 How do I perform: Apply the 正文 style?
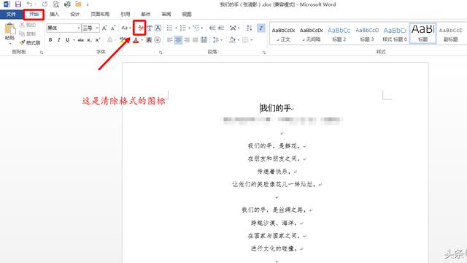283,34
